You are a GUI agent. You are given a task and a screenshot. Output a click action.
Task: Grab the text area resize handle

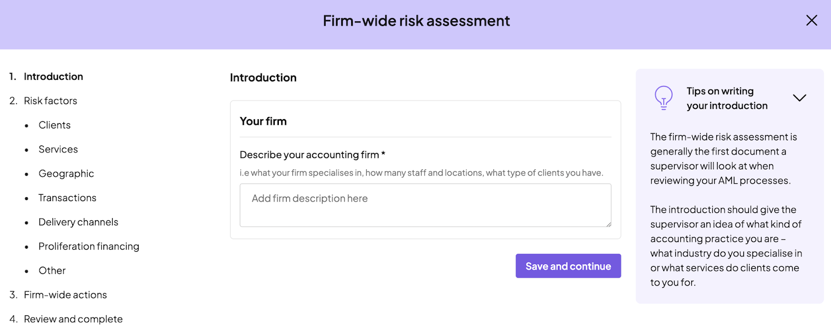tap(608, 224)
